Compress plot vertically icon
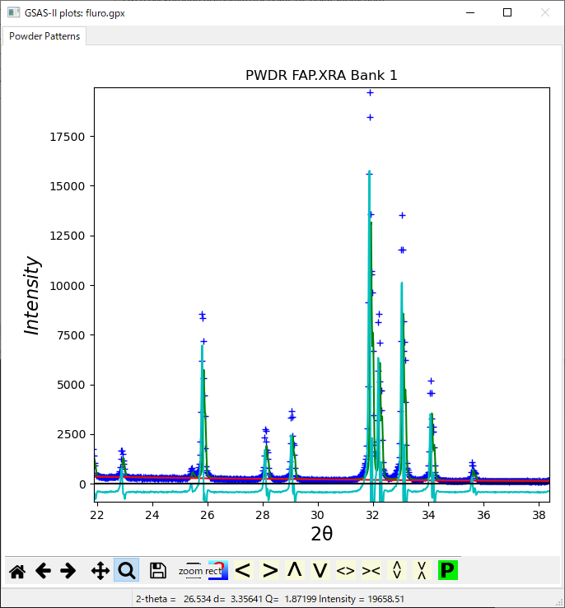 click(422, 570)
